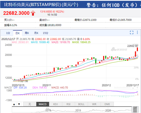
Task: Click the 成交量:18181.0000 value
Action: pyautogui.click(x=50, y=25)
